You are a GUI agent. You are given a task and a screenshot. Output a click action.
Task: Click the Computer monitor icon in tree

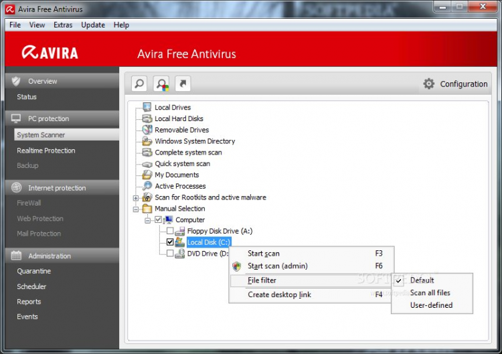coord(169,219)
